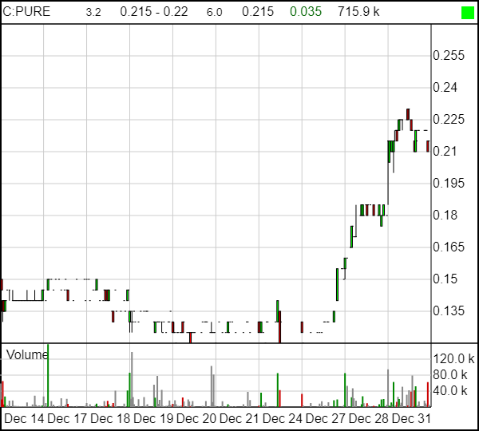Click the Dec 24 date label

tap(283, 418)
